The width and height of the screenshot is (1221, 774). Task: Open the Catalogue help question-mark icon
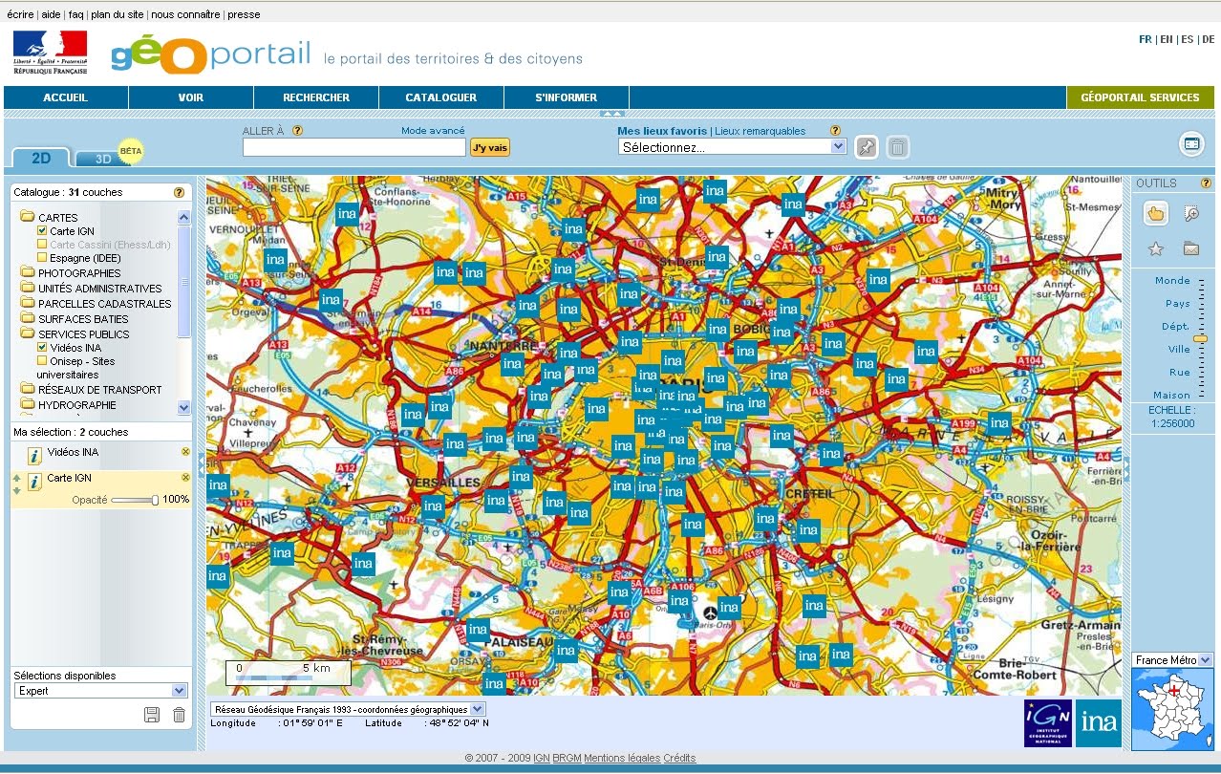click(x=179, y=192)
